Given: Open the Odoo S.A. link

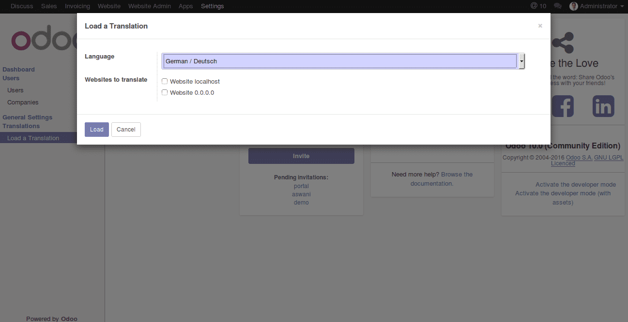Looking at the screenshot, I should [579, 158].
